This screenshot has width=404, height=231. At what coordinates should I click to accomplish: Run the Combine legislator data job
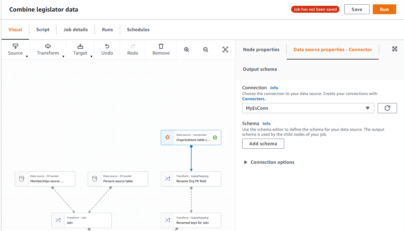point(384,9)
